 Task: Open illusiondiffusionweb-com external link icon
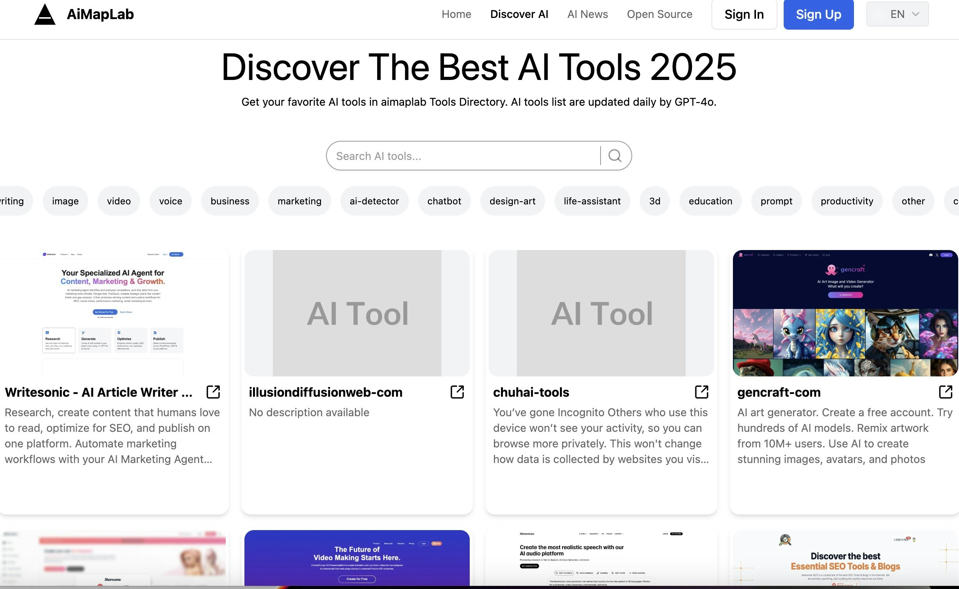point(457,392)
